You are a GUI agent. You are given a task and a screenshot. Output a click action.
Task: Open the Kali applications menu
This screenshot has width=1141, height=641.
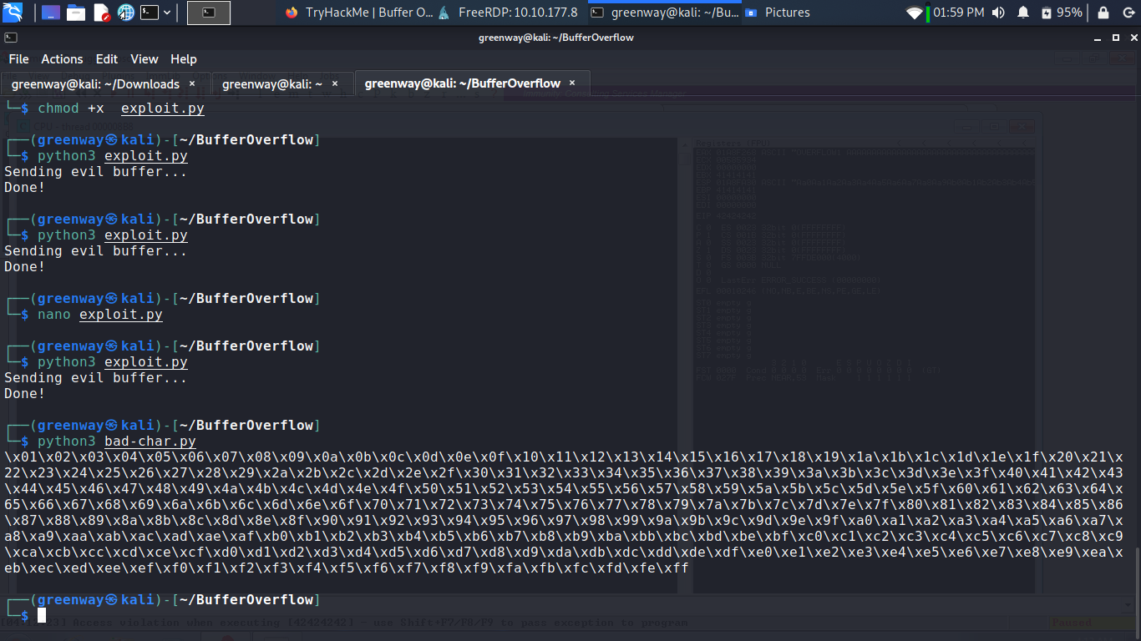pyautogui.click(x=12, y=12)
